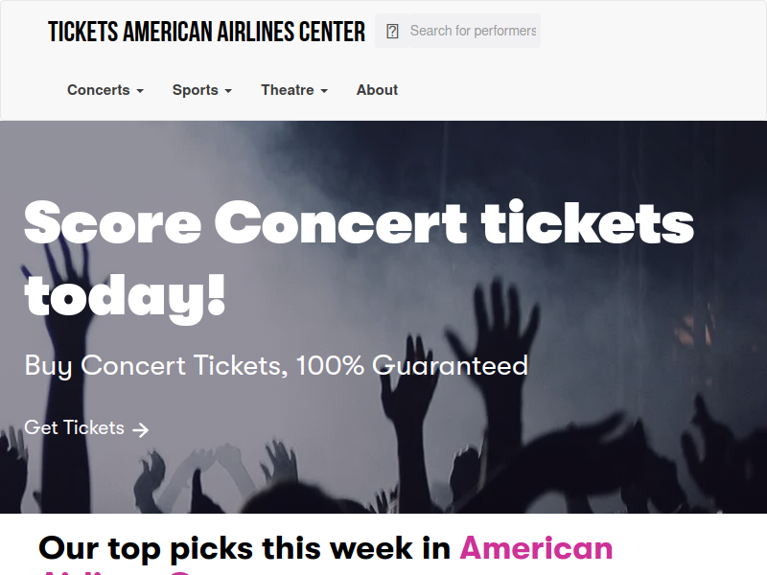Click the pink American link in the heading
The width and height of the screenshot is (767, 575).
pos(536,547)
